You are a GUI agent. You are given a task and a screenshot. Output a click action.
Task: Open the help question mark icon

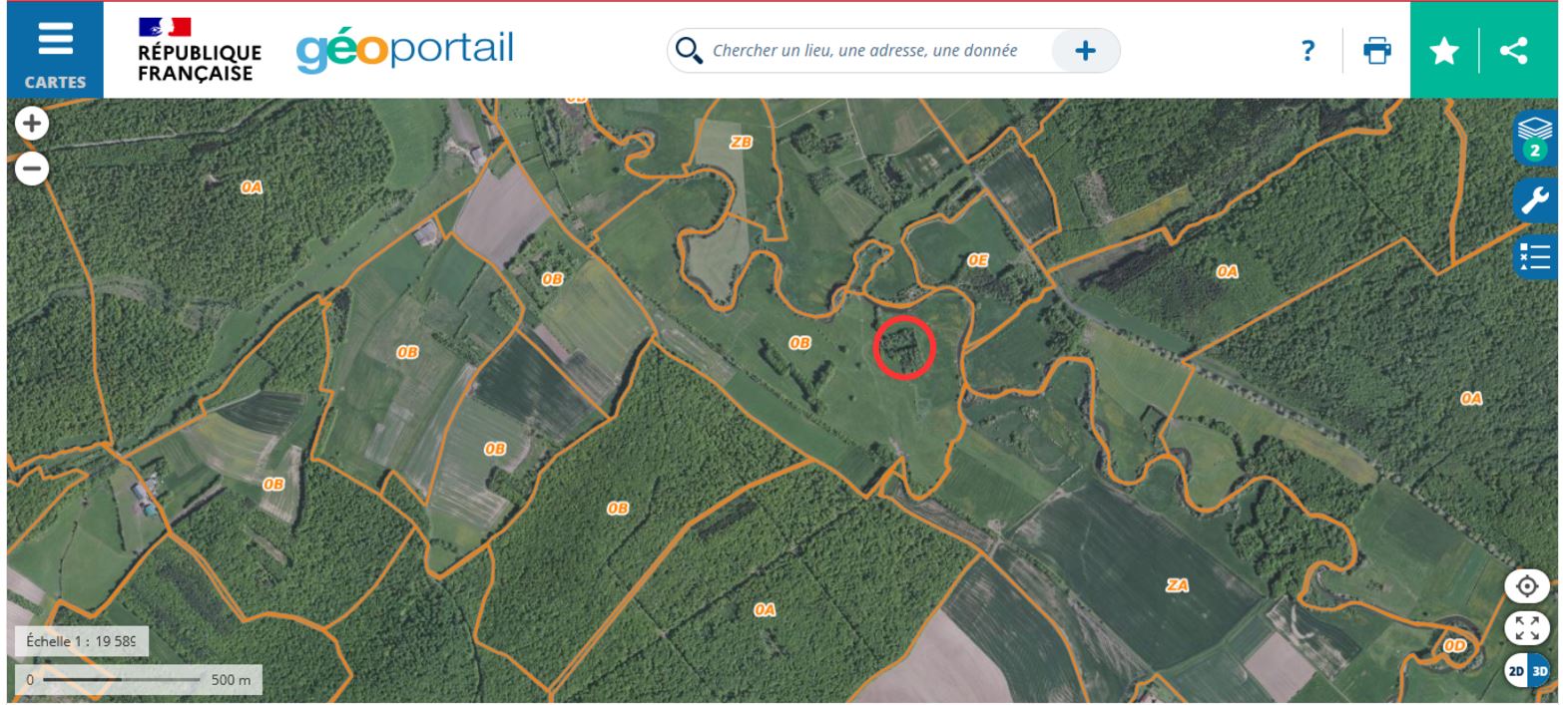[x=1307, y=51]
